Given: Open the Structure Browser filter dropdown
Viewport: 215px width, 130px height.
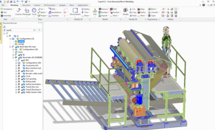Looking at the screenshot, I should [x=40, y=30].
